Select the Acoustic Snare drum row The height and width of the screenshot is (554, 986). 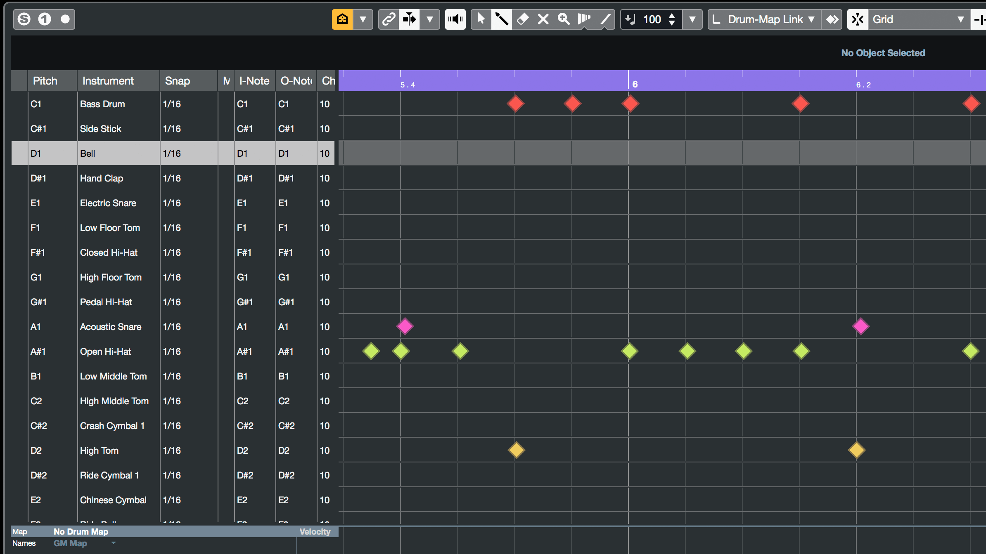coord(173,327)
